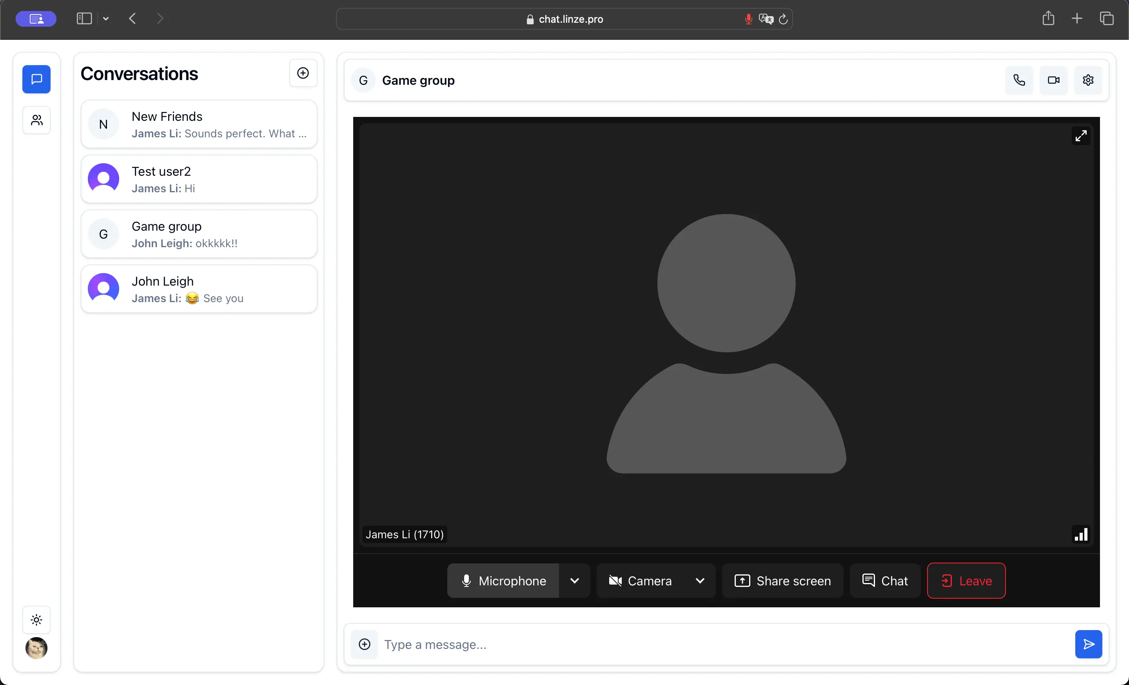Start a voice call with Game group
This screenshot has width=1129, height=685.
pos(1018,80)
